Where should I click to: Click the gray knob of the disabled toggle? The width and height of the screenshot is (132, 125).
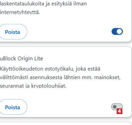click(115, 107)
